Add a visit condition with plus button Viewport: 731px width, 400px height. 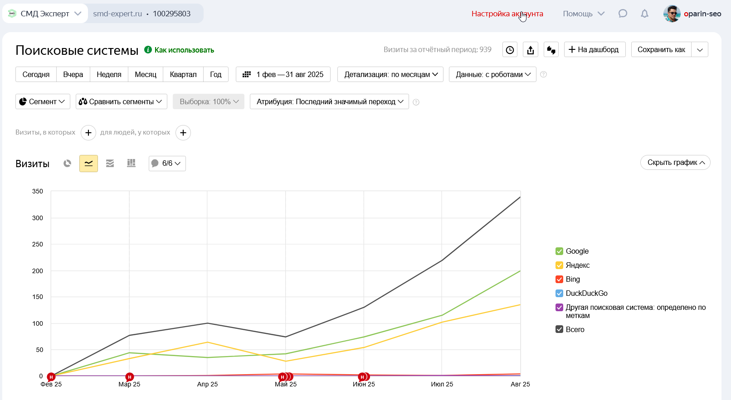88,133
